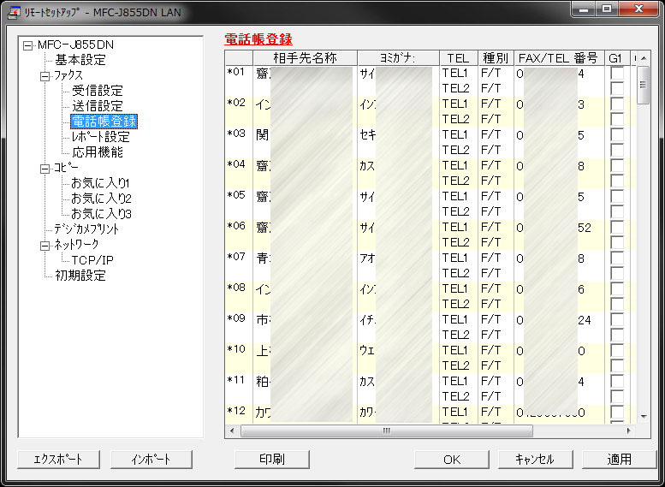Open TCP/IP under ネットワーク
The height and width of the screenshot is (487, 665).
click(x=92, y=260)
